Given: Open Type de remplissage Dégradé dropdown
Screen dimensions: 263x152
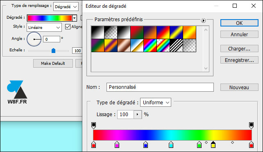Looking at the screenshot, I should pyautogui.click(x=66, y=7).
